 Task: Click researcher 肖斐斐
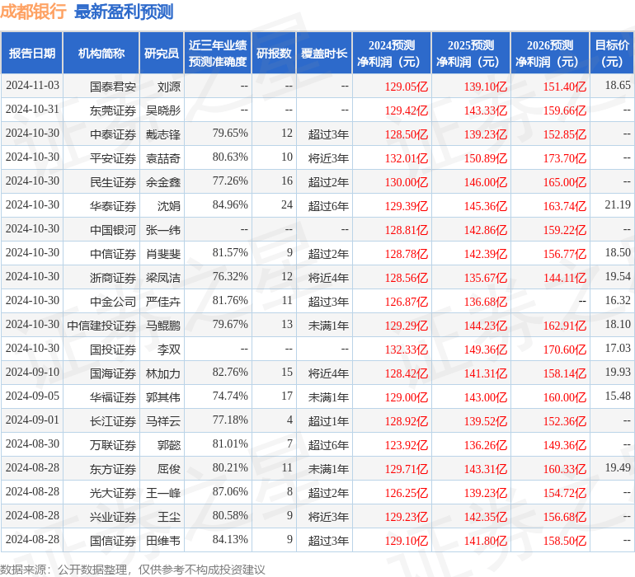163,254
